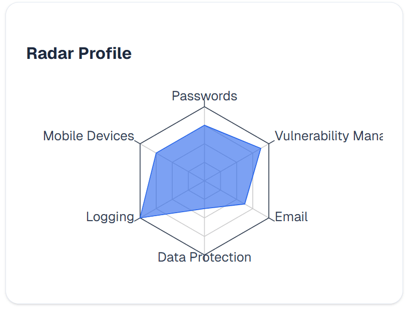Click the center point of the radar chart

pyautogui.click(x=204, y=180)
